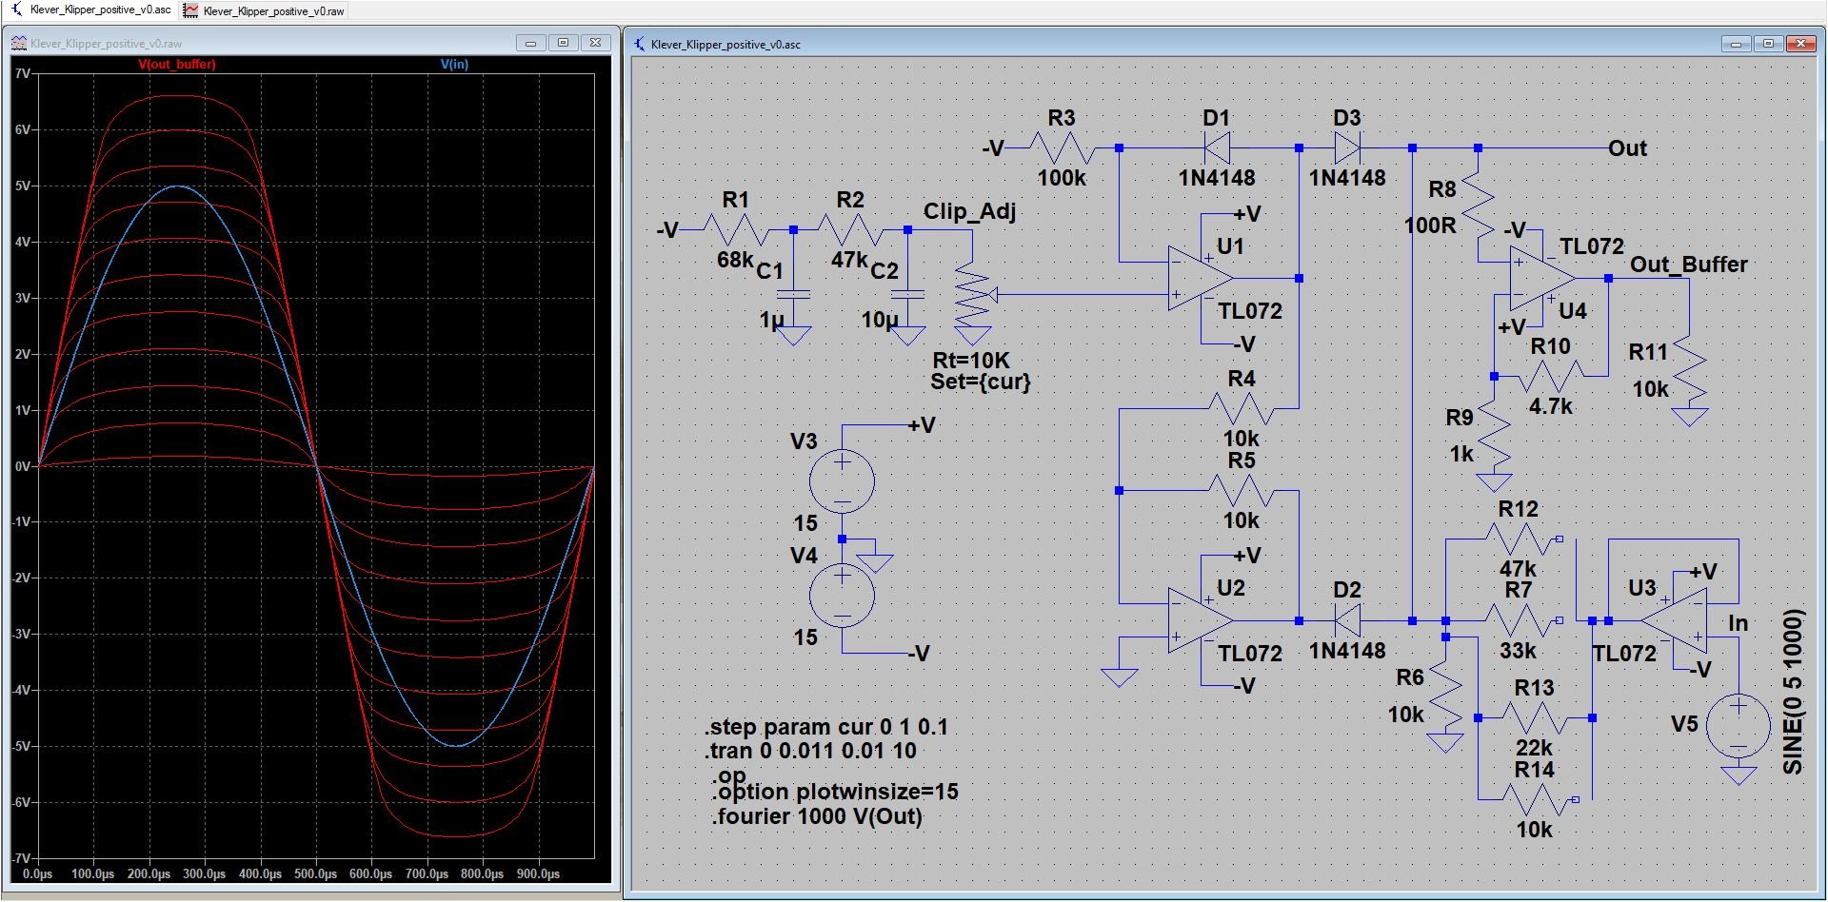Select capacitor C2 10µ symbol
Screen dimensions: 1828x902
(x=907, y=295)
